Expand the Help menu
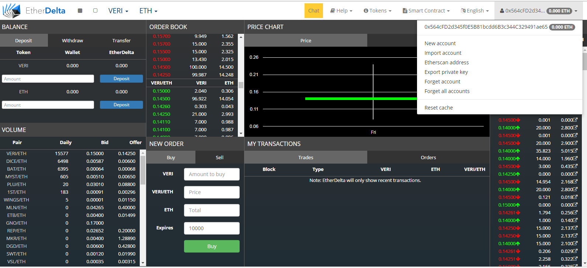Screen dimensions: 587x268 pyautogui.click(x=341, y=11)
